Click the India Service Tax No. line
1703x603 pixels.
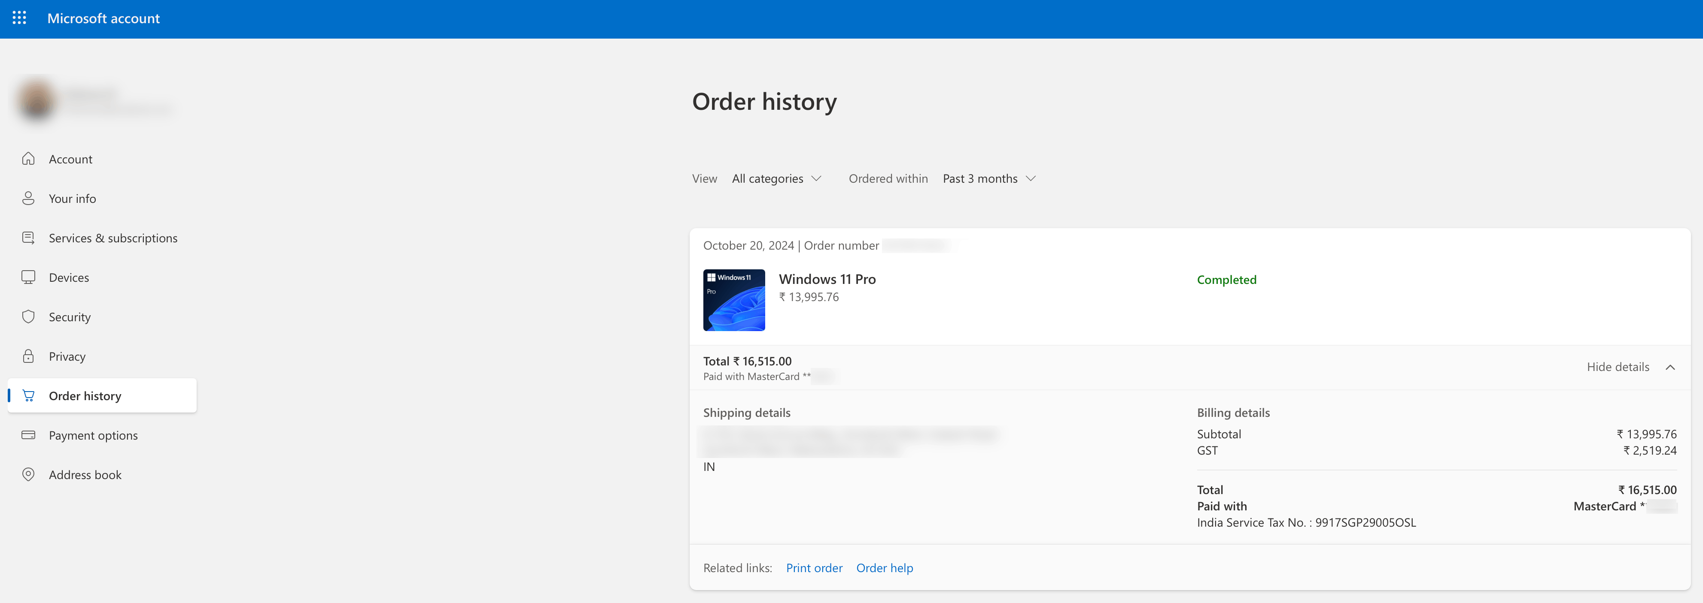[x=1306, y=522]
